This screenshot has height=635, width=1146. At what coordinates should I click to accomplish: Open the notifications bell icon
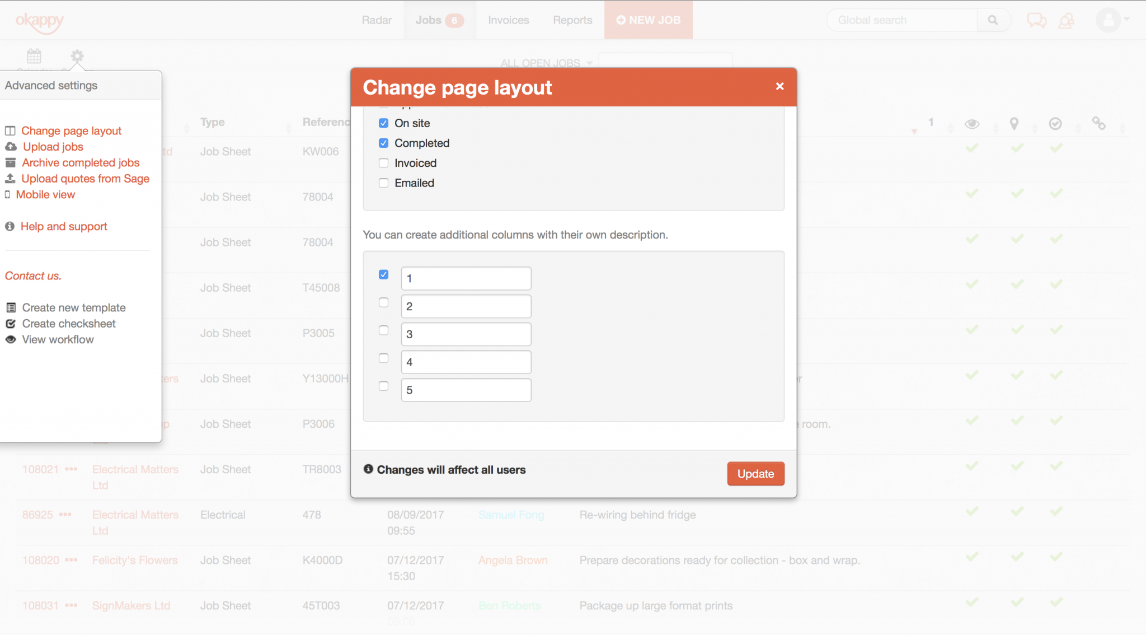pos(1067,21)
